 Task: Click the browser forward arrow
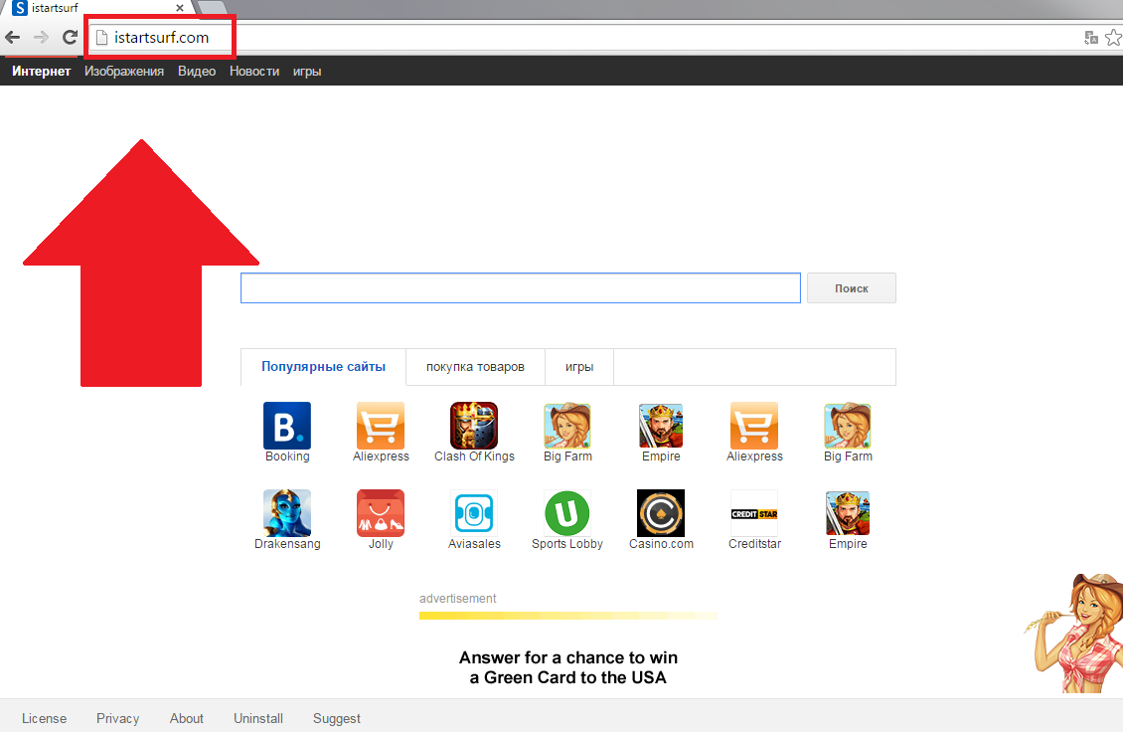[42, 37]
